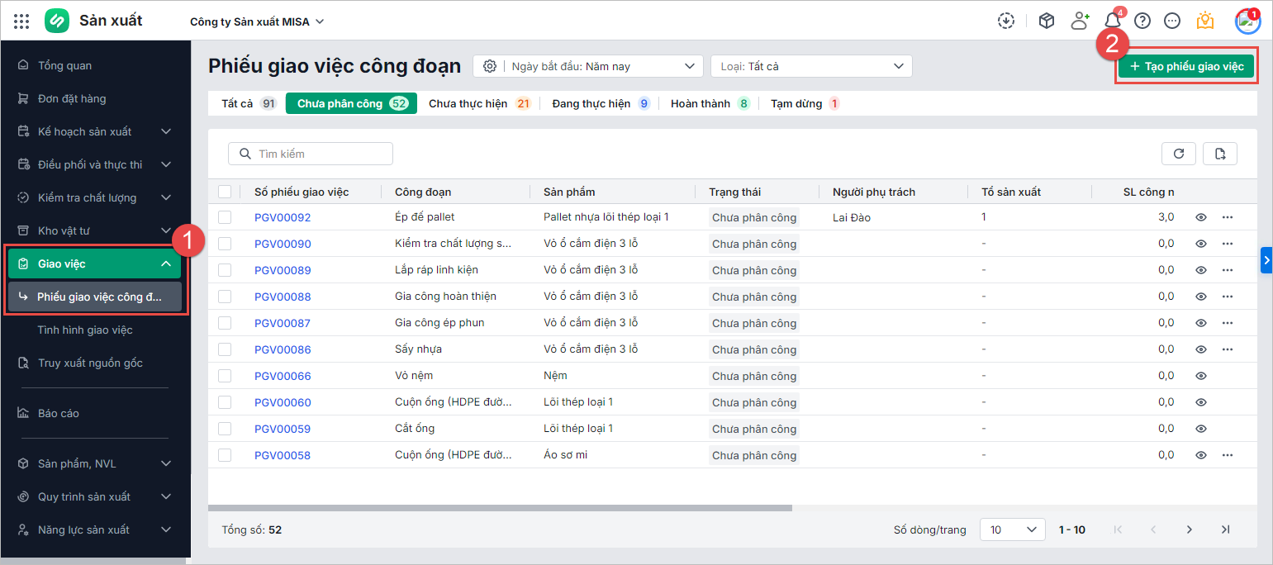The image size is (1273, 565).
Task: Open the rows per page dropdown
Action: tap(1013, 529)
